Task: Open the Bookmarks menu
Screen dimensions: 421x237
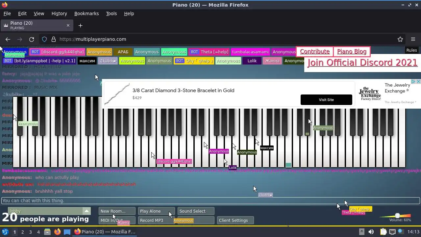Action: point(87,13)
